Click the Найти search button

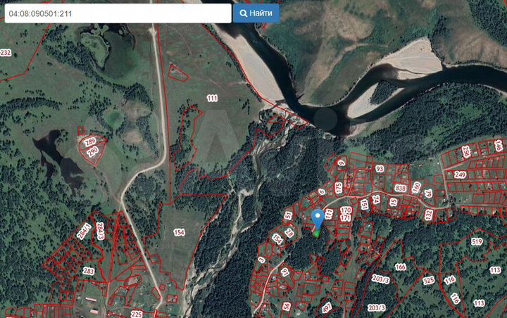(256, 13)
